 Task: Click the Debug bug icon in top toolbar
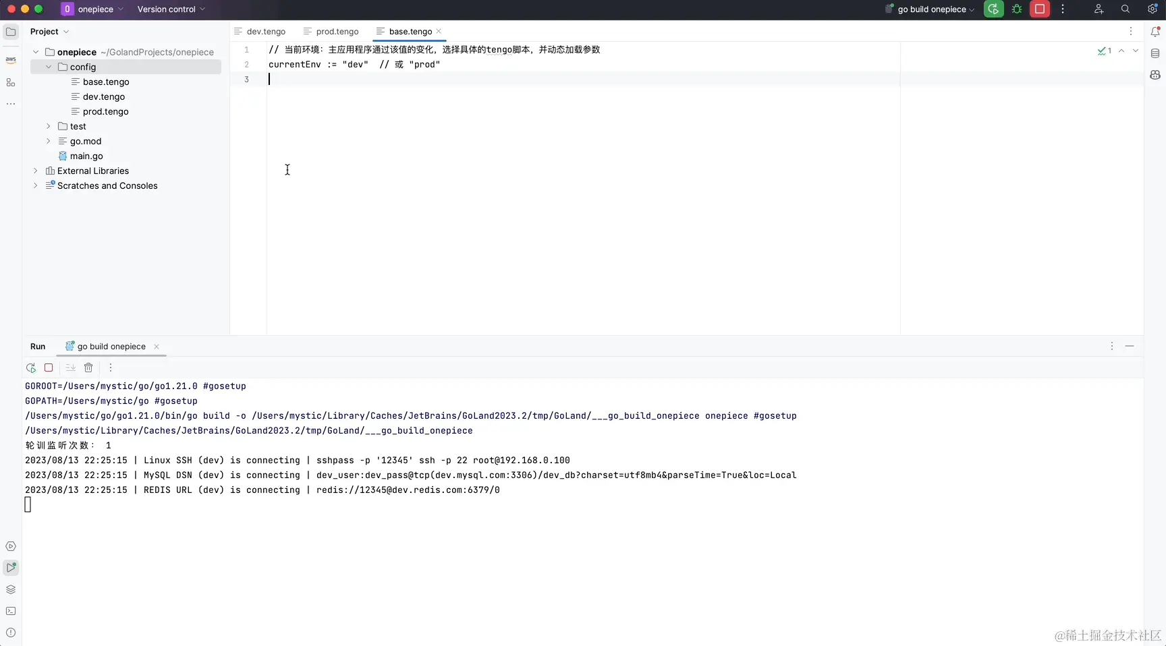coord(1017,9)
